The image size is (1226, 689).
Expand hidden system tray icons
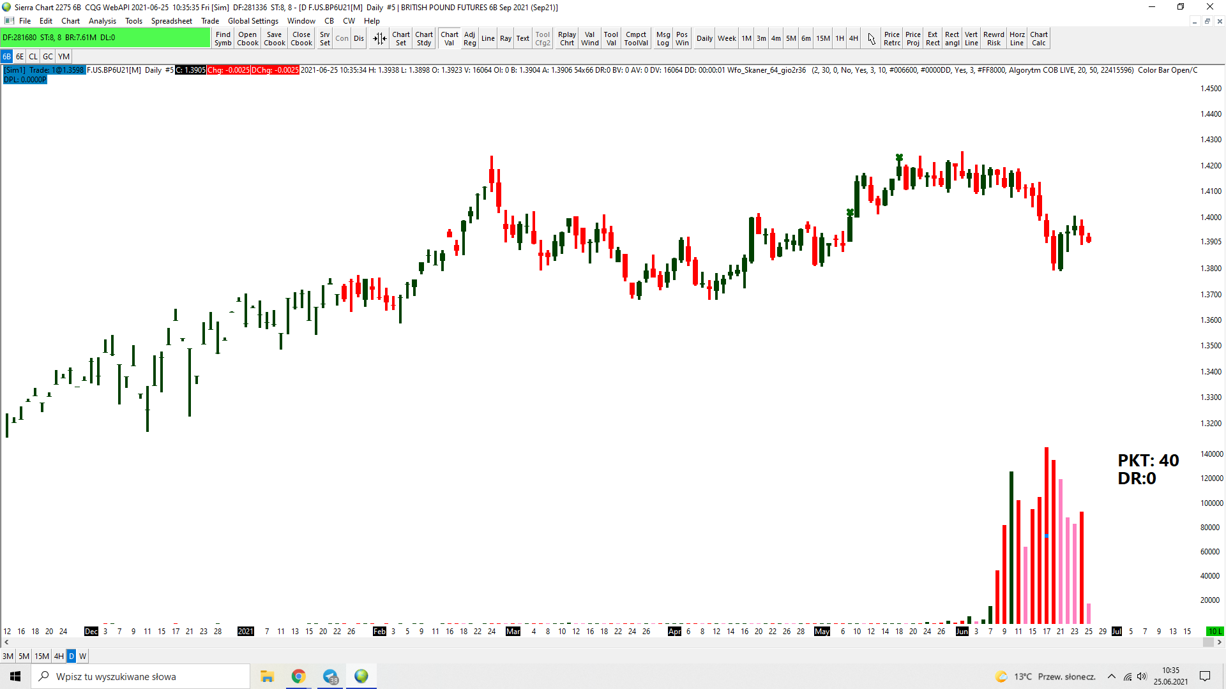coord(1112,676)
